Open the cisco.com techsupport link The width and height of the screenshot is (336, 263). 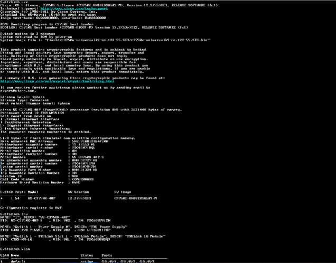tap(74, 8)
